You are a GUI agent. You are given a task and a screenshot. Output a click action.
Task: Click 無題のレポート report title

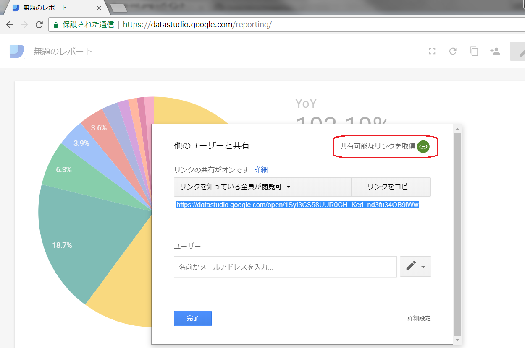(63, 52)
